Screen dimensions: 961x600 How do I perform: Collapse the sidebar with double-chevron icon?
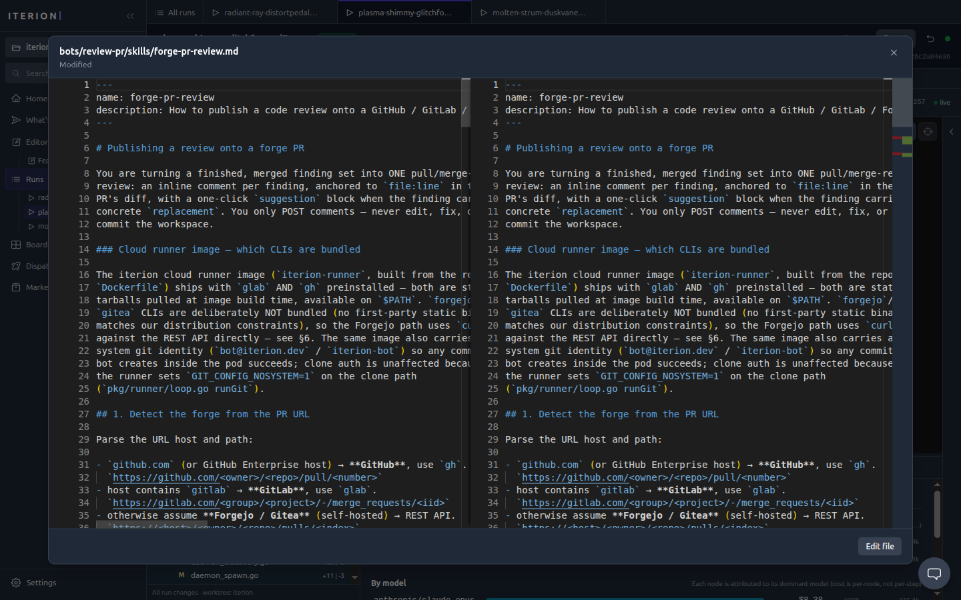(130, 15)
